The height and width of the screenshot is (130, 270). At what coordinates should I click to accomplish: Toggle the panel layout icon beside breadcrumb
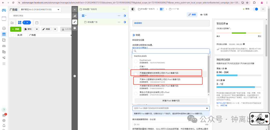(x=133, y=9)
